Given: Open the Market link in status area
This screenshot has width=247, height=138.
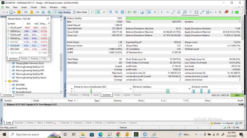Looking at the screenshot, I should [216, 123].
